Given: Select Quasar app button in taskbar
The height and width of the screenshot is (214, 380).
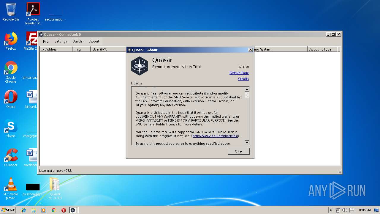Looking at the screenshot, I should (x=73, y=210).
